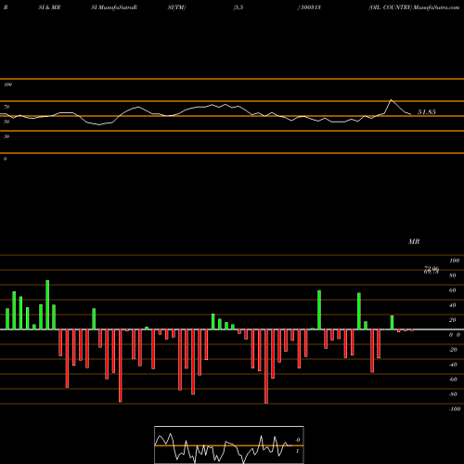The width and height of the screenshot is (464, 464).
Task: Click the 80 label on the MR axis
Action: pos(453,276)
